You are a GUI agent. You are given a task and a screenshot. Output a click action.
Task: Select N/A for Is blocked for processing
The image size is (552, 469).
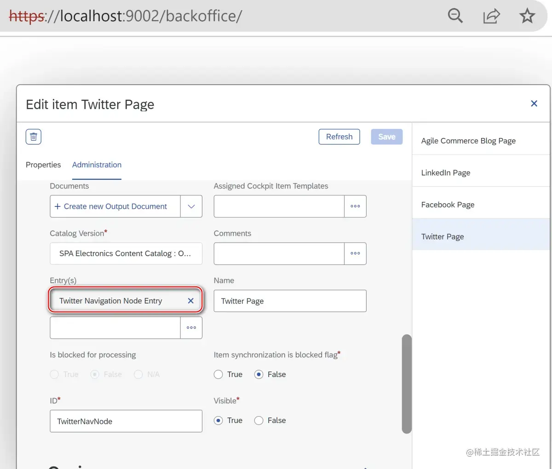(x=138, y=374)
